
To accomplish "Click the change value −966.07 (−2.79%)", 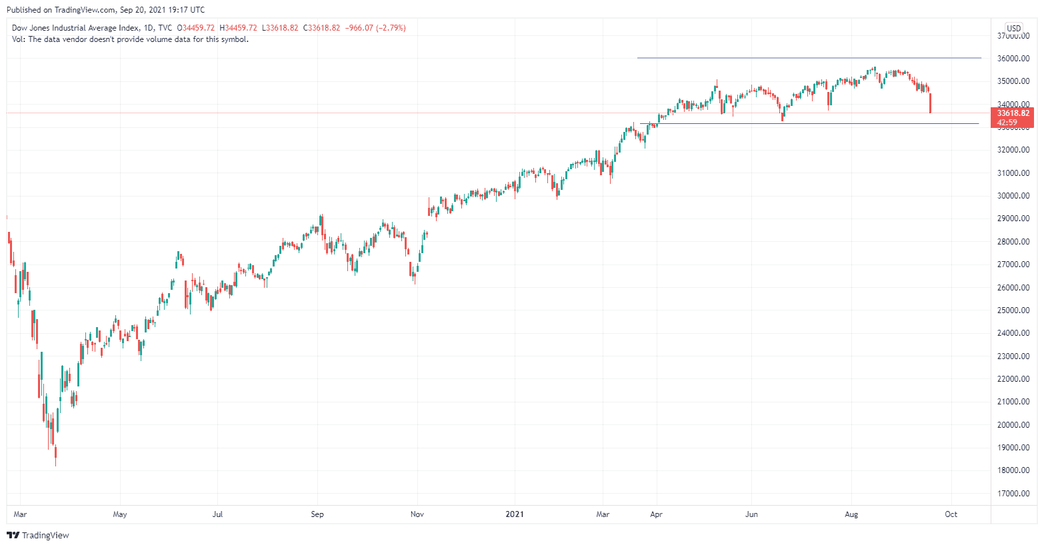I will pyautogui.click(x=375, y=28).
